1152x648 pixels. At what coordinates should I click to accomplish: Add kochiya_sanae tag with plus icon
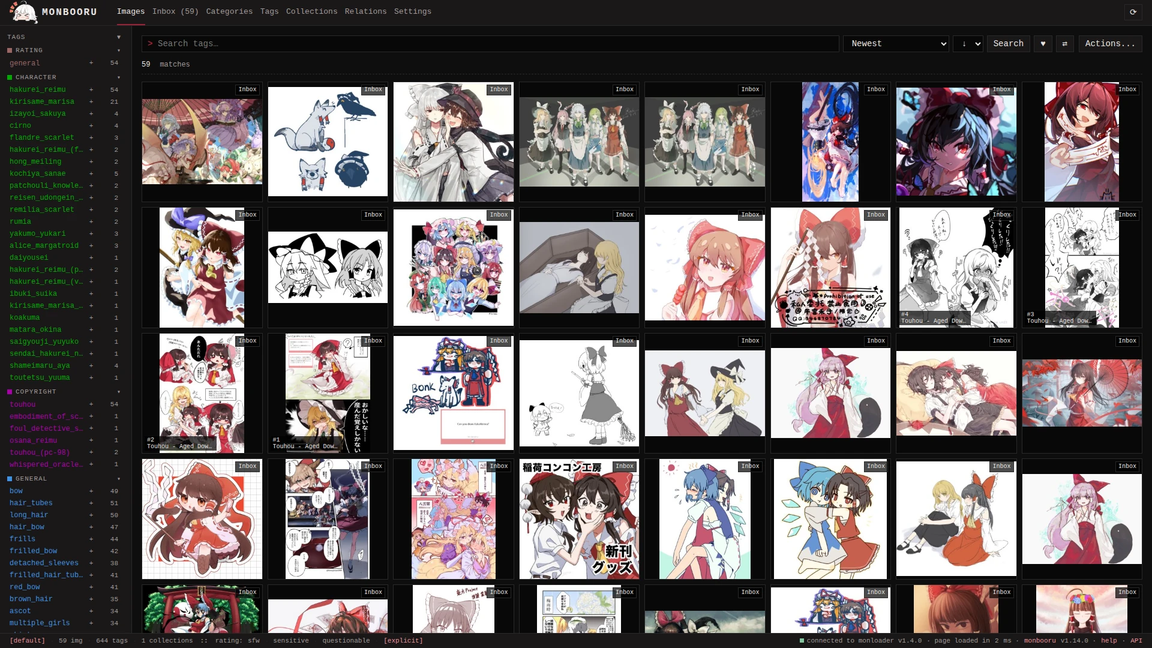click(x=91, y=173)
